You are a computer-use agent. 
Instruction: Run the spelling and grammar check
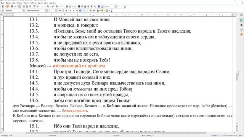coord(34,6)
